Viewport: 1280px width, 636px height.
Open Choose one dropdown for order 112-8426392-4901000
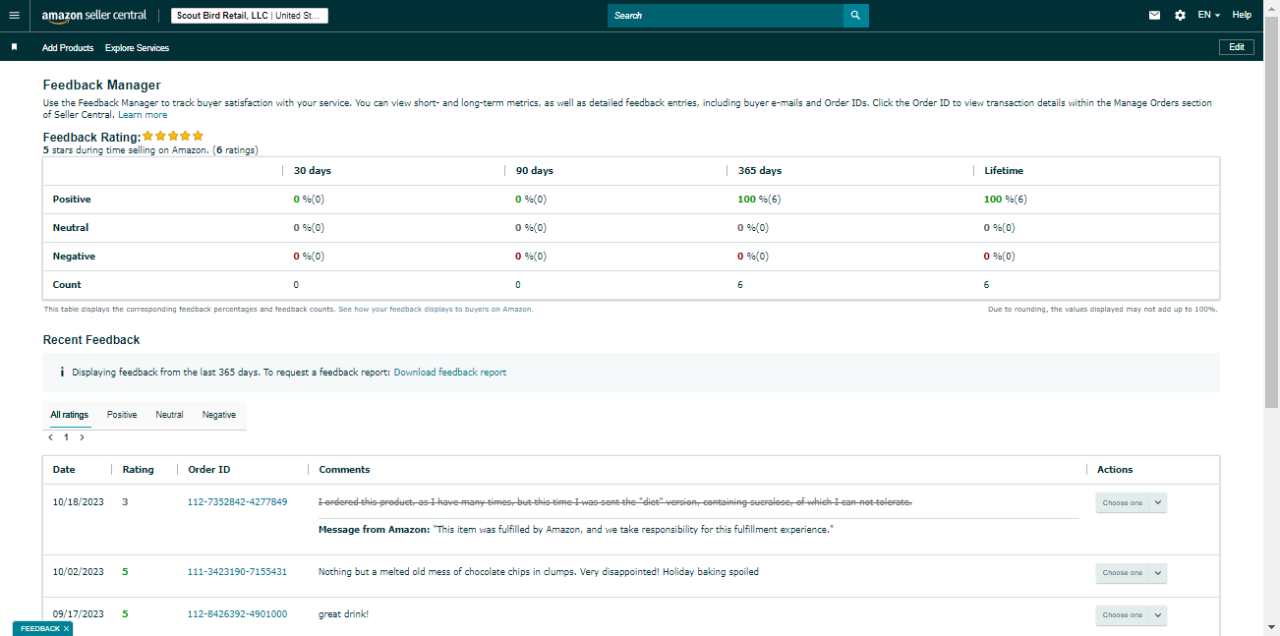click(1132, 615)
